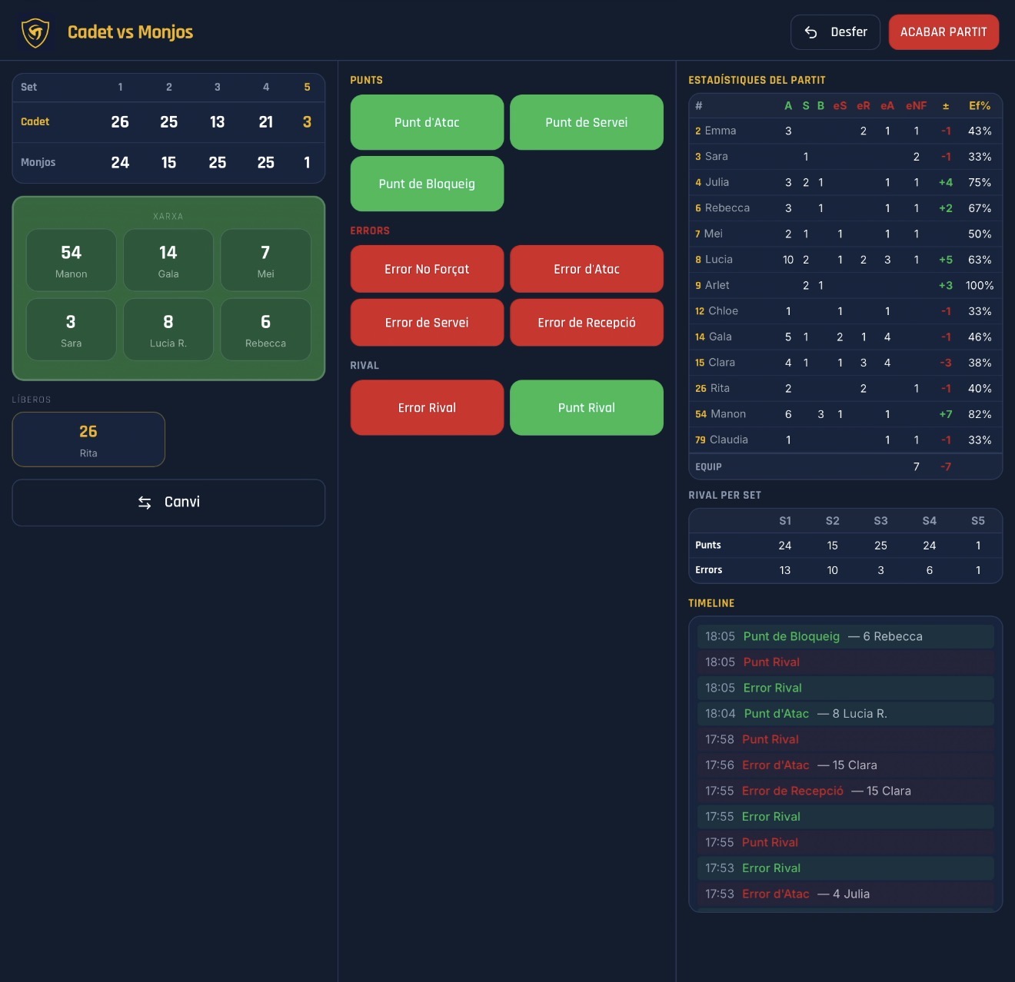Viewport: 1015px width, 982px height.
Task: Add a Punt Rival
Action: pos(587,408)
